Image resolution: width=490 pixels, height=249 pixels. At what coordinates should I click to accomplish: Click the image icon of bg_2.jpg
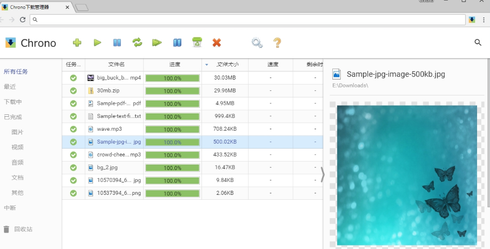[91, 167]
